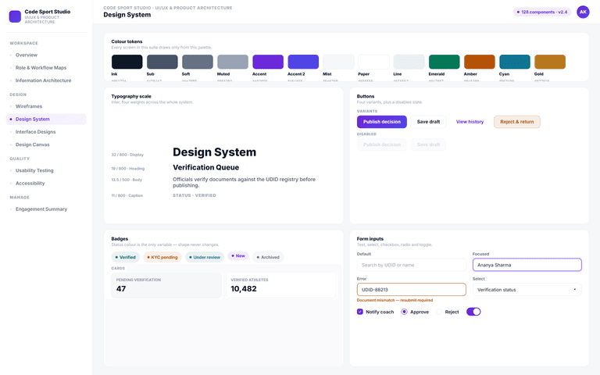Pick the Sub colour swatch

point(162,62)
